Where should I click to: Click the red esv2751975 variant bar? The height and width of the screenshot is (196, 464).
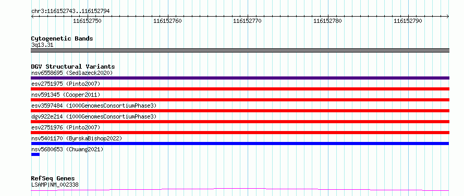coord(240,89)
